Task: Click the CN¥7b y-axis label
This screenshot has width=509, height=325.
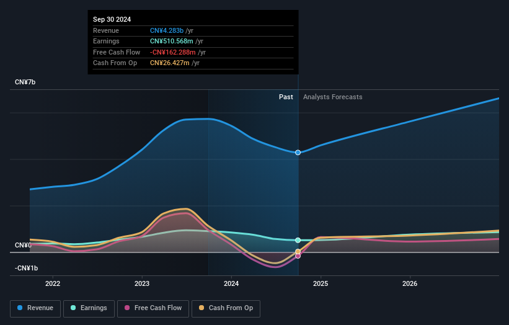Action: [x=25, y=82]
